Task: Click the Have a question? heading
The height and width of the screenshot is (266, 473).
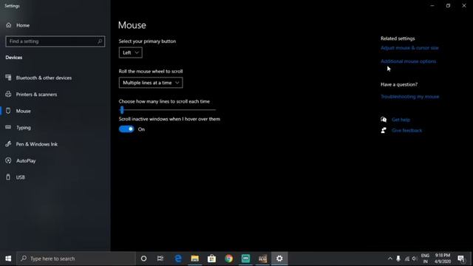Action: [x=399, y=84]
